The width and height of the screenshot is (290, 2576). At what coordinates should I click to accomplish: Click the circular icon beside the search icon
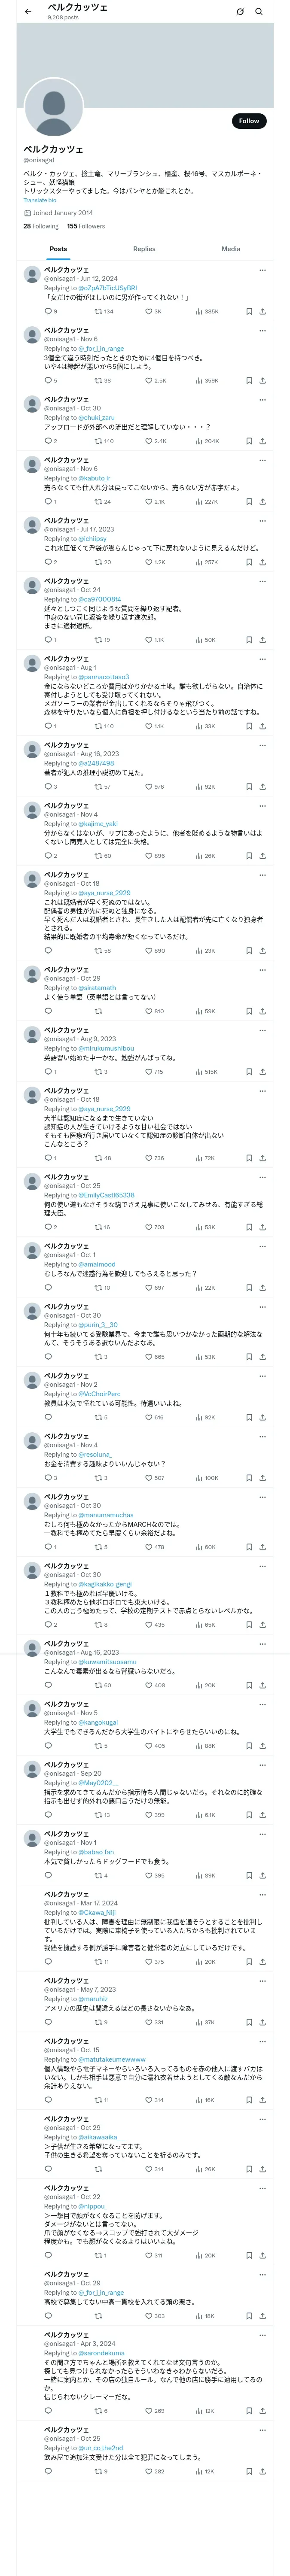(240, 12)
